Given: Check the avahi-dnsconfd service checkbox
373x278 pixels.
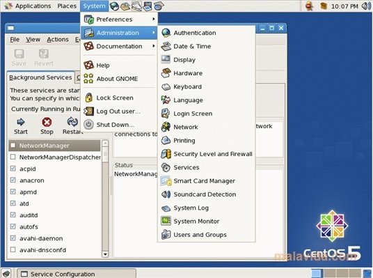Looking at the screenshot, I should point(13,250).
